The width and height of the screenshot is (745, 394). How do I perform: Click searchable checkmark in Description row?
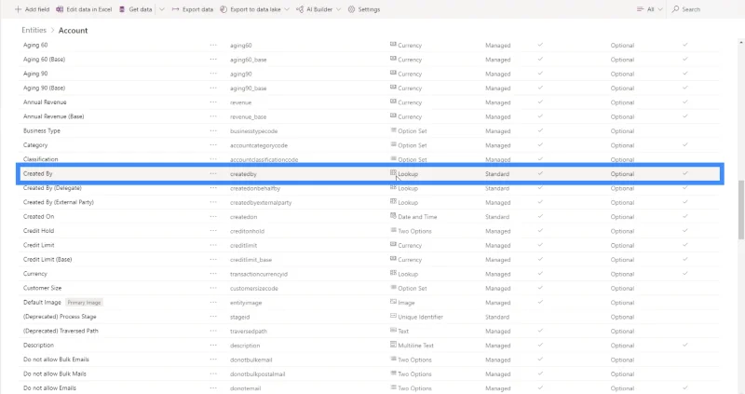click(x=685, y=345)
